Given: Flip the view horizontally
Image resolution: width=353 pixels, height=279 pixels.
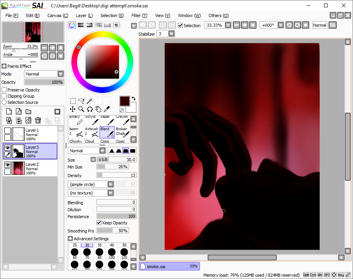Looking at the screenshot, I should pyautogui.click(x=332, y=25).
